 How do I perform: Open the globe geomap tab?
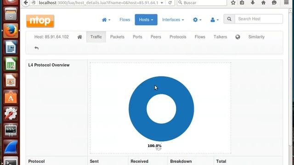click(238, 37)
